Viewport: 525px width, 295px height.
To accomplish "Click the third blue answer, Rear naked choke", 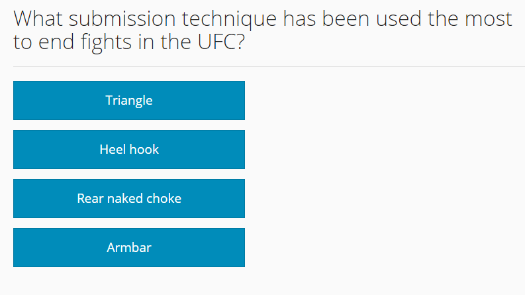I will [x=129, y=198].
